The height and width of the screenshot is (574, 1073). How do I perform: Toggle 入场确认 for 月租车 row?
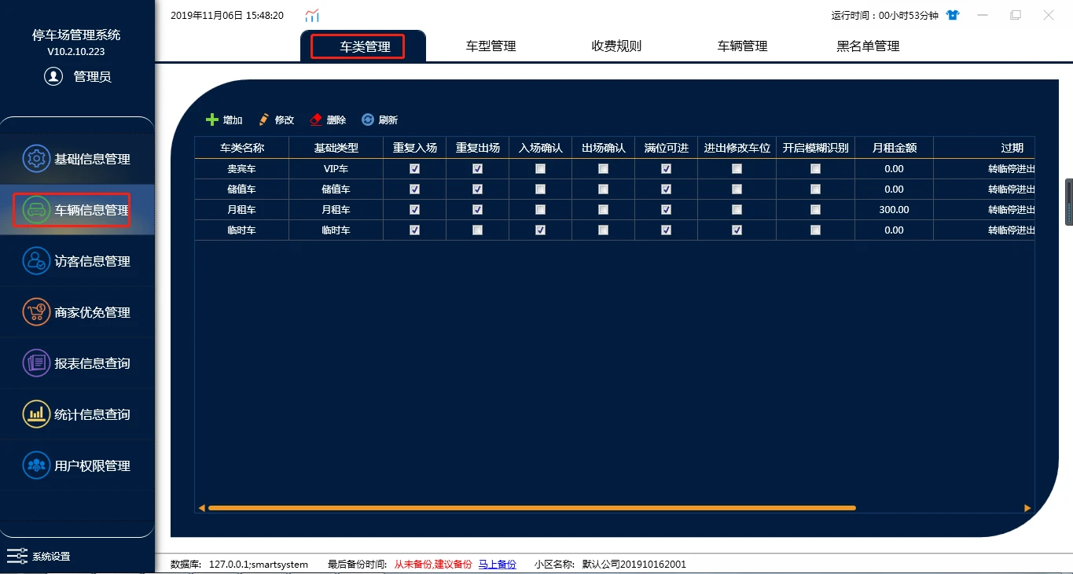[x=540, y=210]
